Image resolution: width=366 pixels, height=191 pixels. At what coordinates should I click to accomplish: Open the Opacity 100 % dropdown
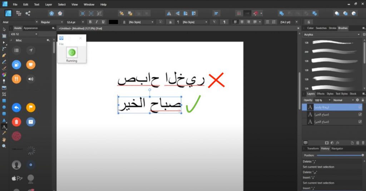(x=322, y=100)
